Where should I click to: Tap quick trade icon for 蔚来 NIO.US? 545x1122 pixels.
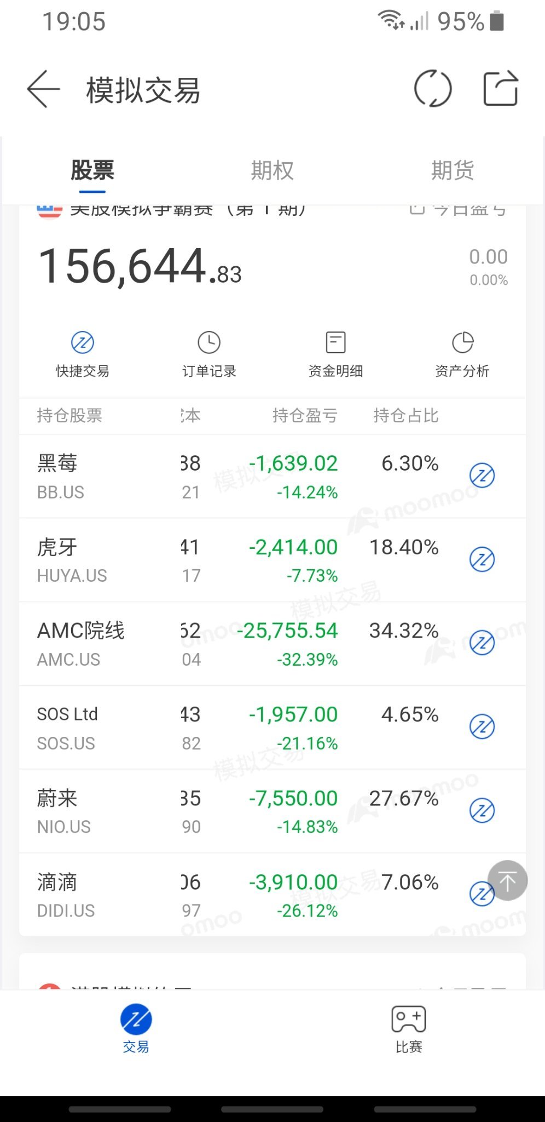coord(482,810)
